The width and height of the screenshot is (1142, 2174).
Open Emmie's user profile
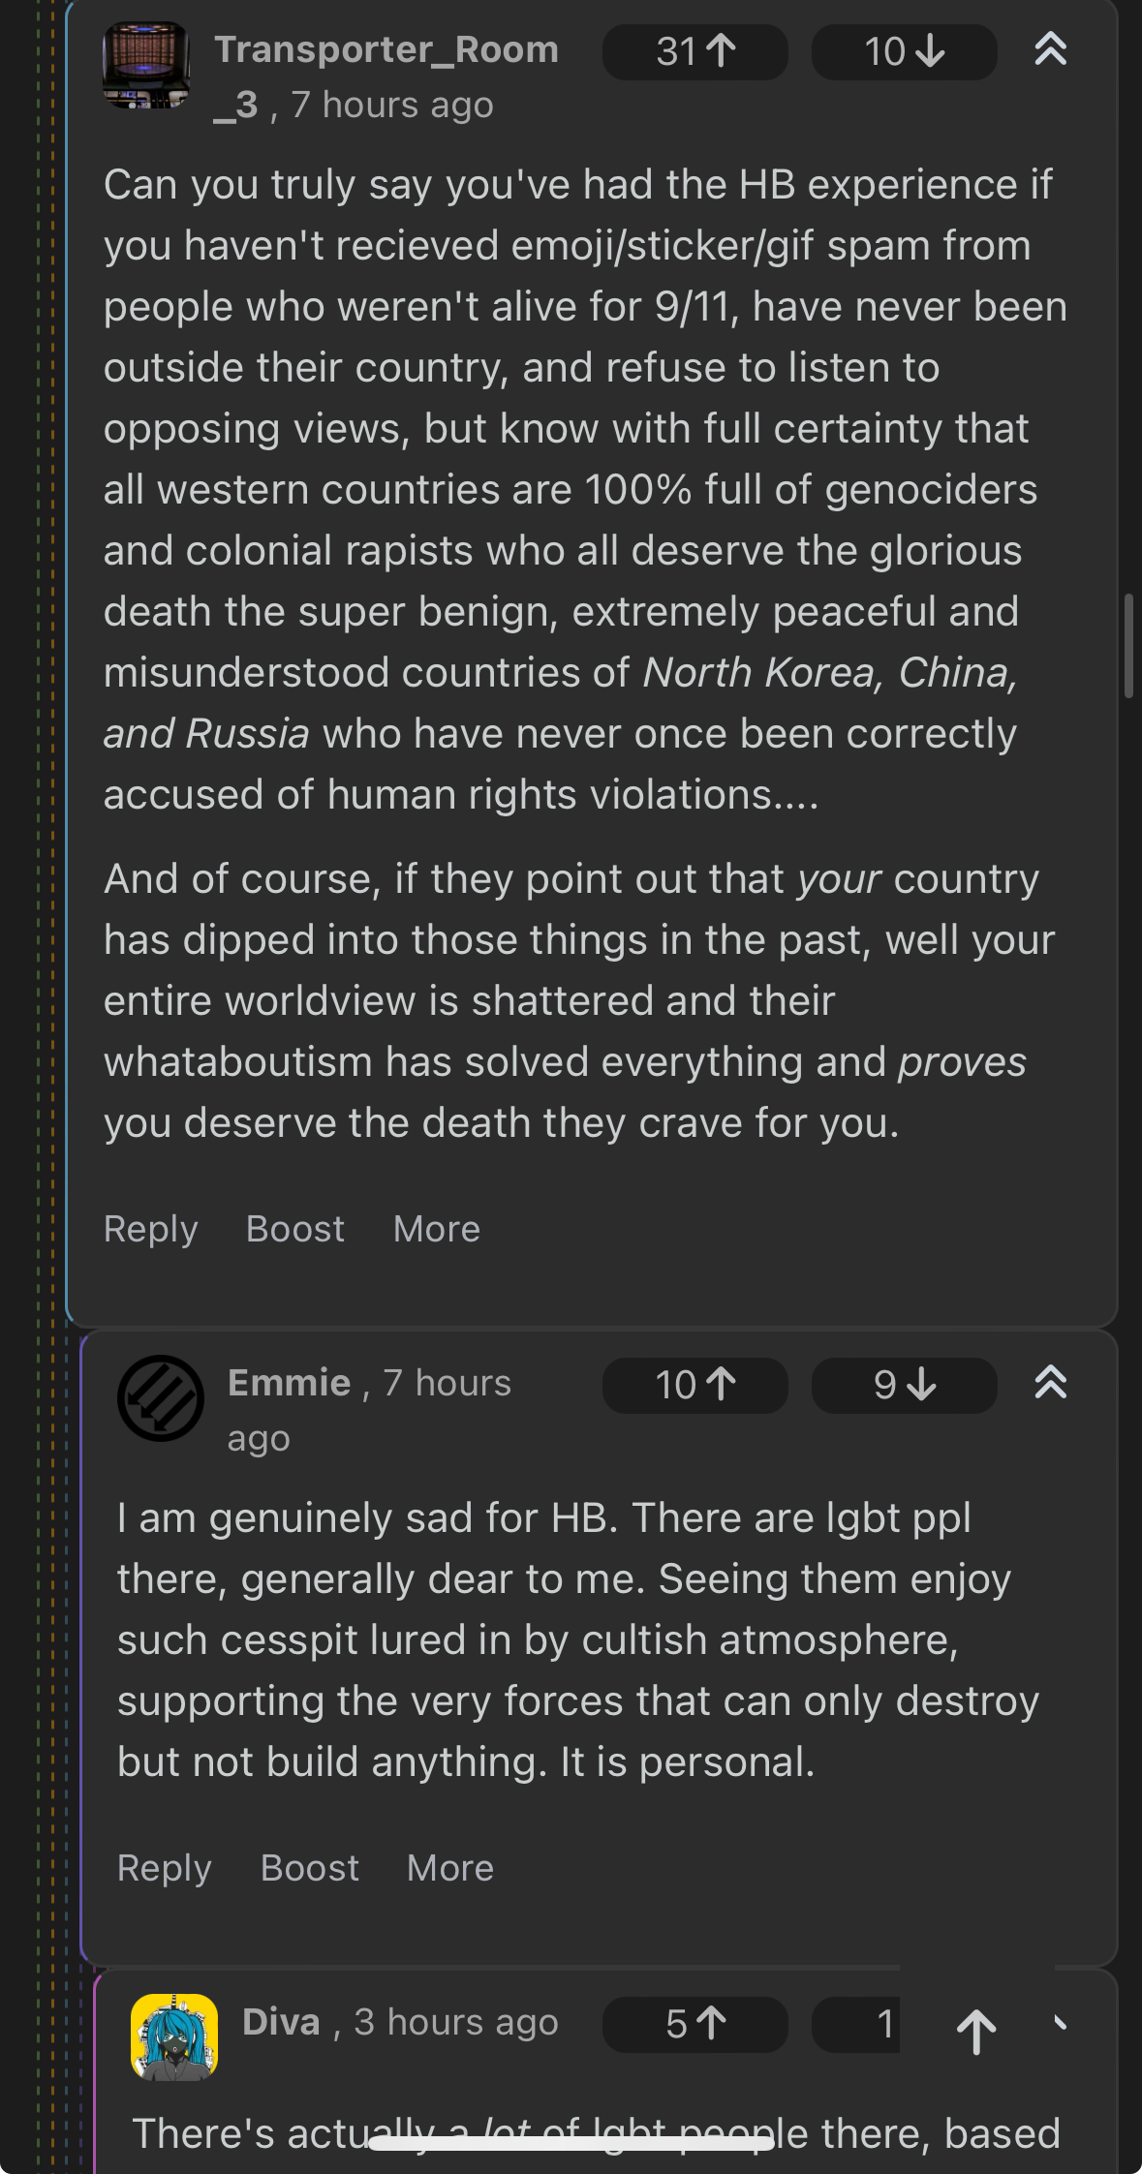pos(289,1383)
